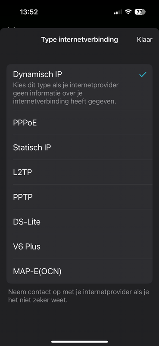The height and width of the screenshot is (346, 159).
Task: Tap the clock showing 13:52
Action: pos(29,12)
